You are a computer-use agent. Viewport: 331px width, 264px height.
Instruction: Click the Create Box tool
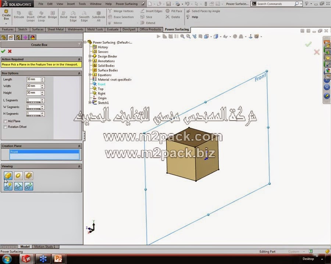(x=6, y=15)
